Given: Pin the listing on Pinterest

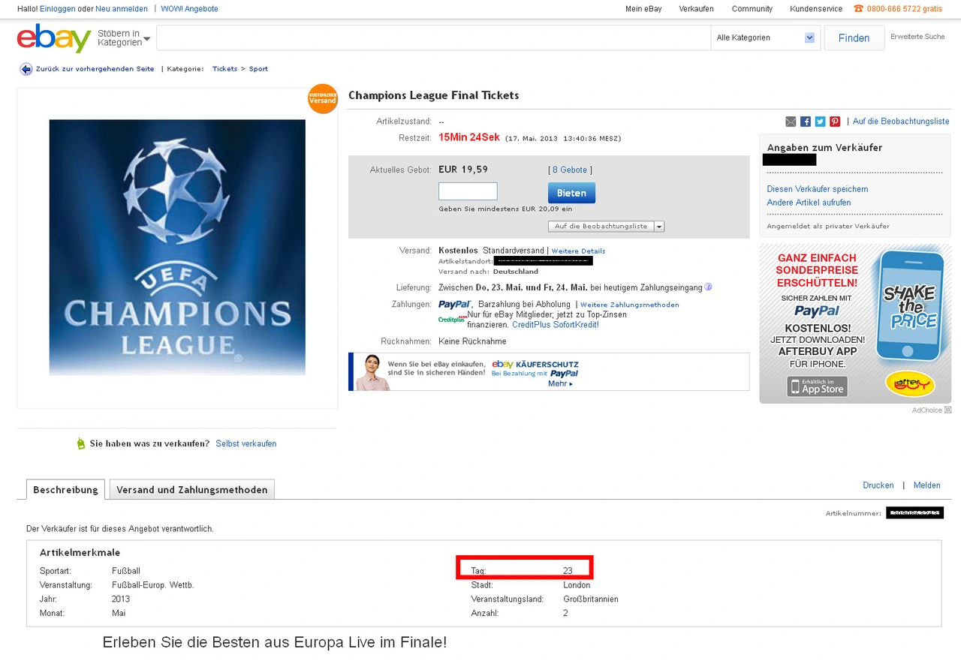Looking at the screenshot, I should point(835,122).
